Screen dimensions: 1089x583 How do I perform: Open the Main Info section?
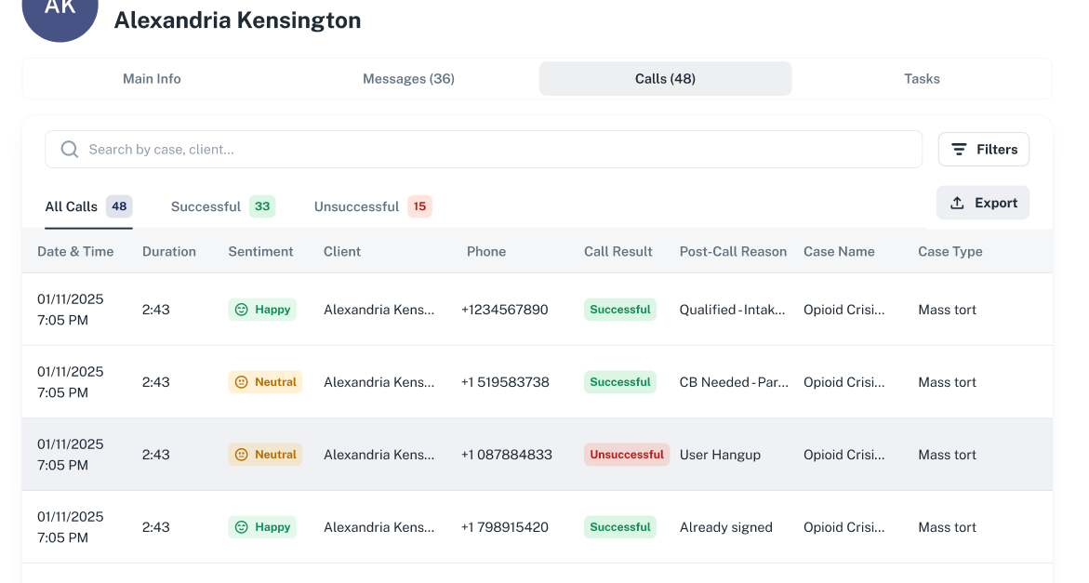[x=152, y=78]
